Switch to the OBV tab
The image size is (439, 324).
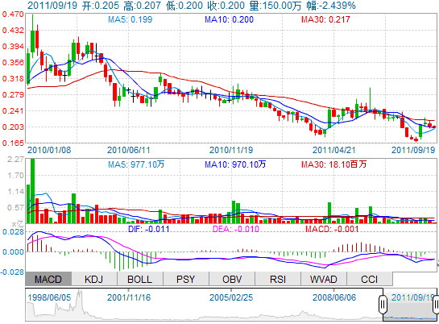(x=232, y=279)
